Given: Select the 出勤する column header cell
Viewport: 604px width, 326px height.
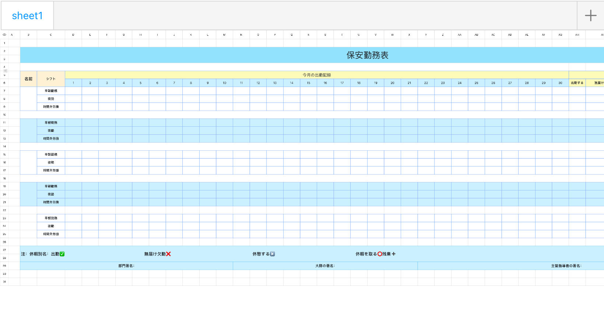Looking at the screenshot, I should click(577, 83).
